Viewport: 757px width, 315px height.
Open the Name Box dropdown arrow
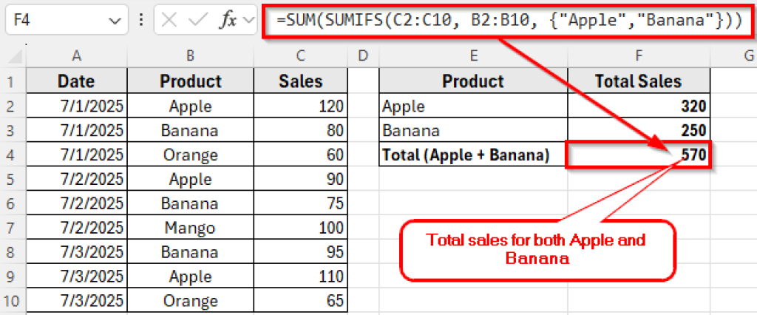click(x=114, y=21)
